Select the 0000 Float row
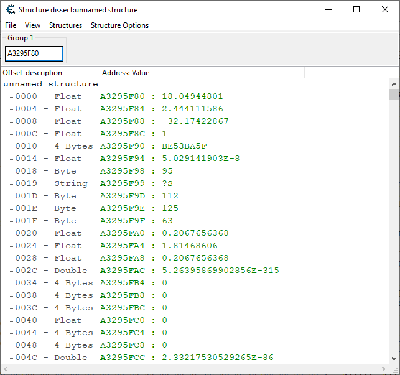 tap(49, 96)
